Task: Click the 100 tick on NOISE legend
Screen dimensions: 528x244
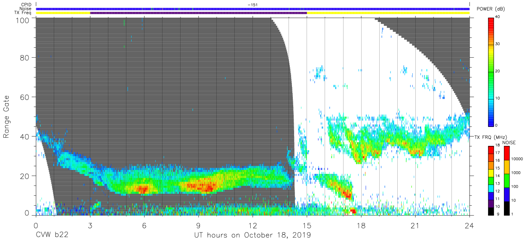Action: tap(515, 186)
